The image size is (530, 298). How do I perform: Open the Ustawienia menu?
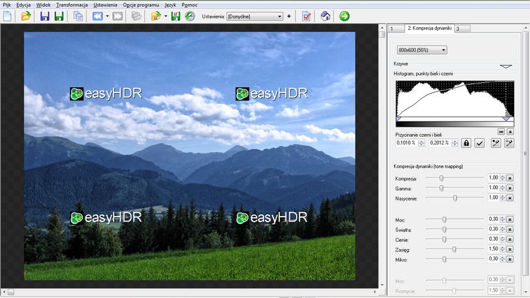105,5
